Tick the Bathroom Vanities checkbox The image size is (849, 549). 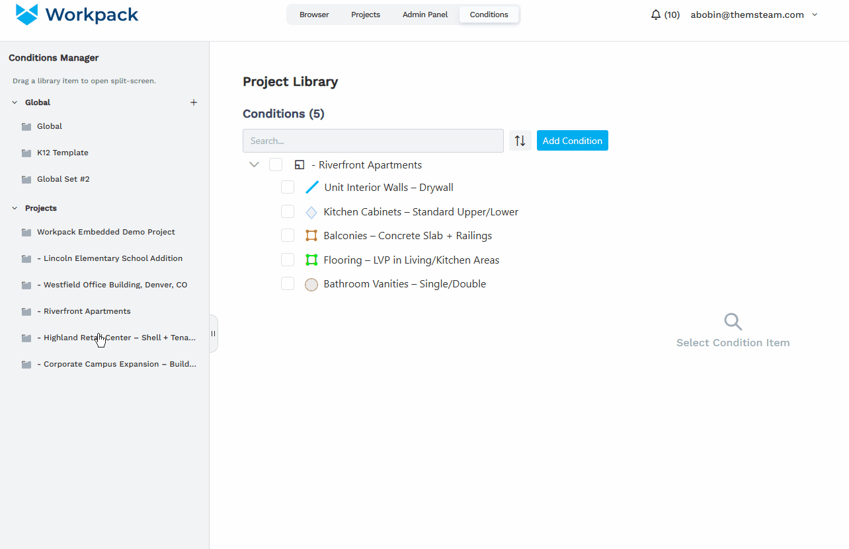[288, 284]
